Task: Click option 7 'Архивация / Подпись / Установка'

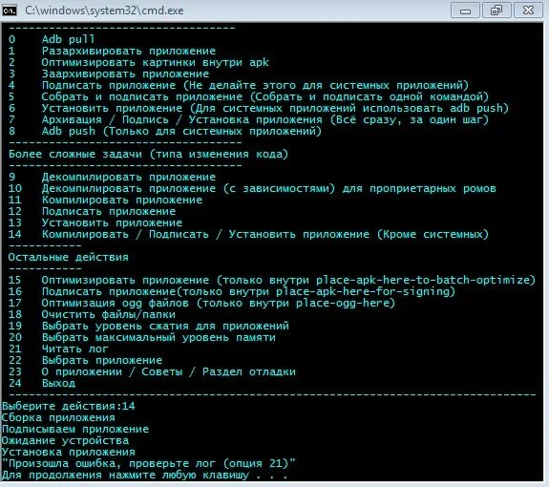Action: pyautogui.click(x=248, y=119)
